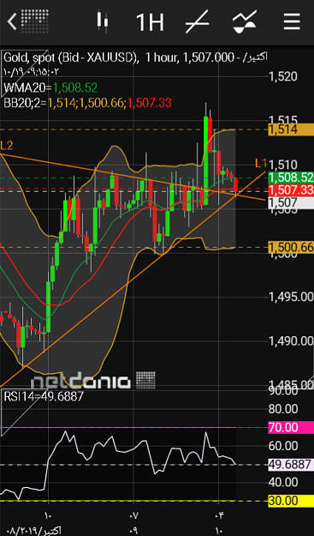
Task: Tap the 49.6887 RSI value tag
Action: tap(291, 464)
